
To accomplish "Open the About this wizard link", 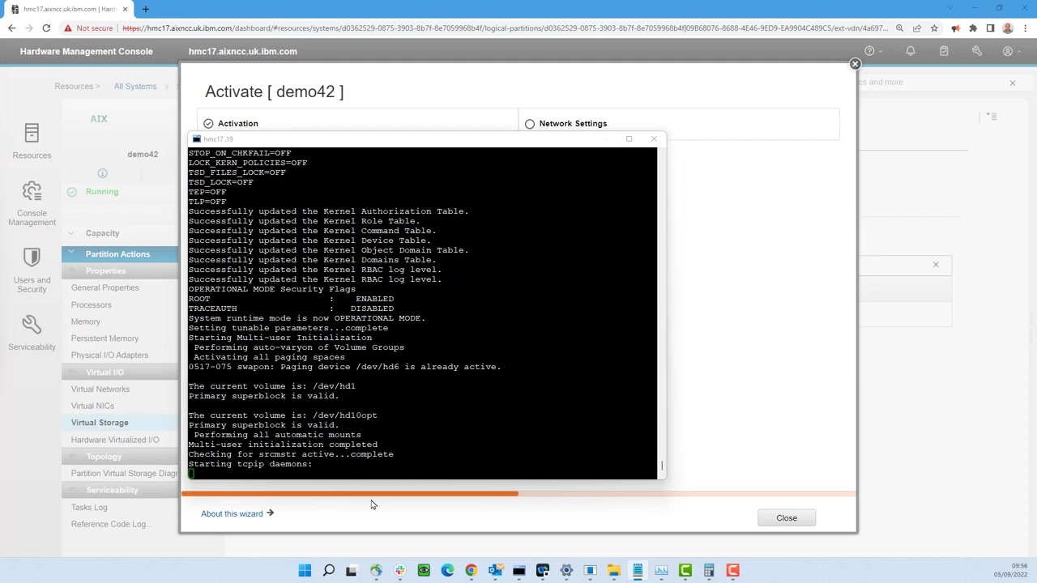I will tap(237, 513).
